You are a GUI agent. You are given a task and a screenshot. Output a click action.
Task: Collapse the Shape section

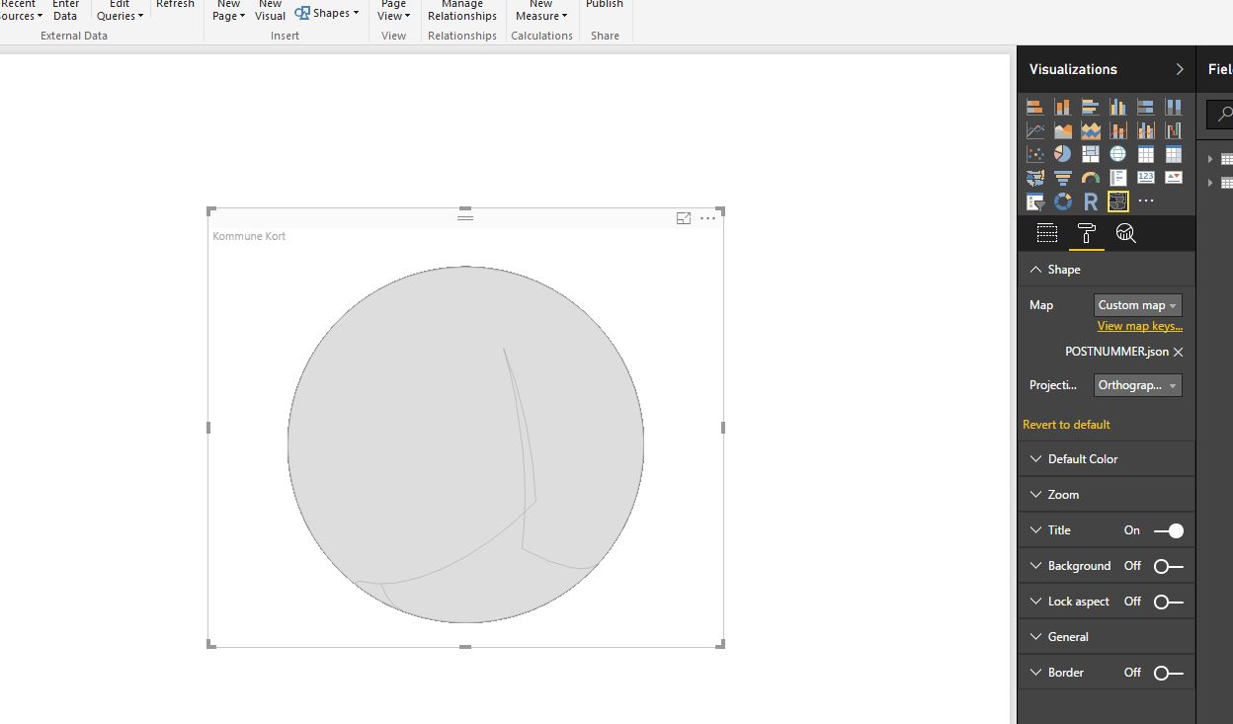pos(1106,270)
